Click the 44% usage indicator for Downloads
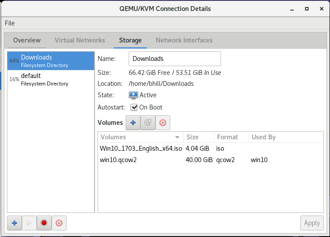 [x=14, y=61]
